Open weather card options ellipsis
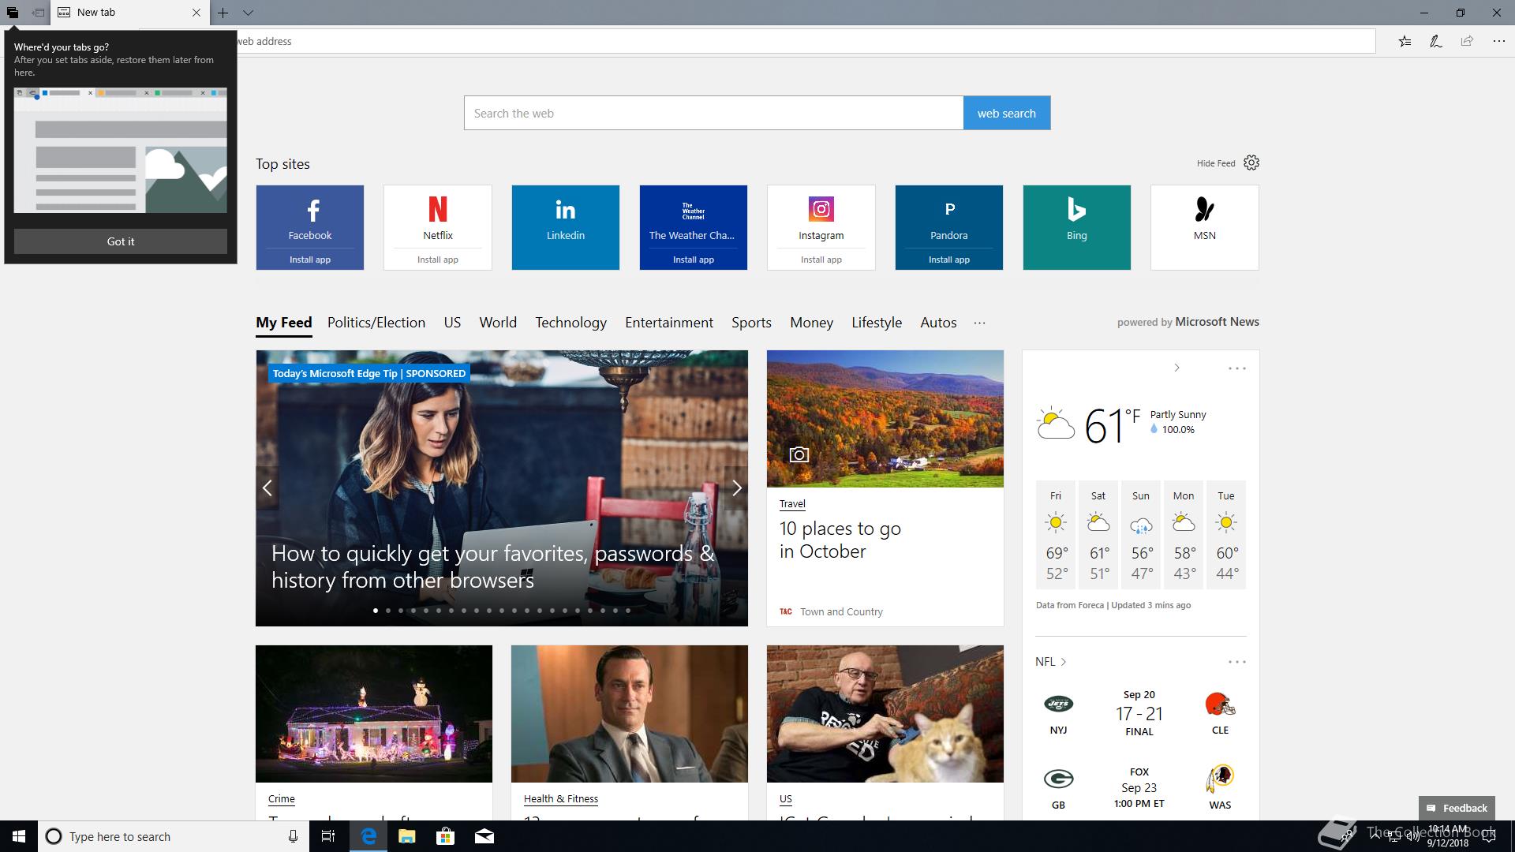The height and width of the screenshot is (852, 1515). pyautogui.click(x=1236, y=368)
